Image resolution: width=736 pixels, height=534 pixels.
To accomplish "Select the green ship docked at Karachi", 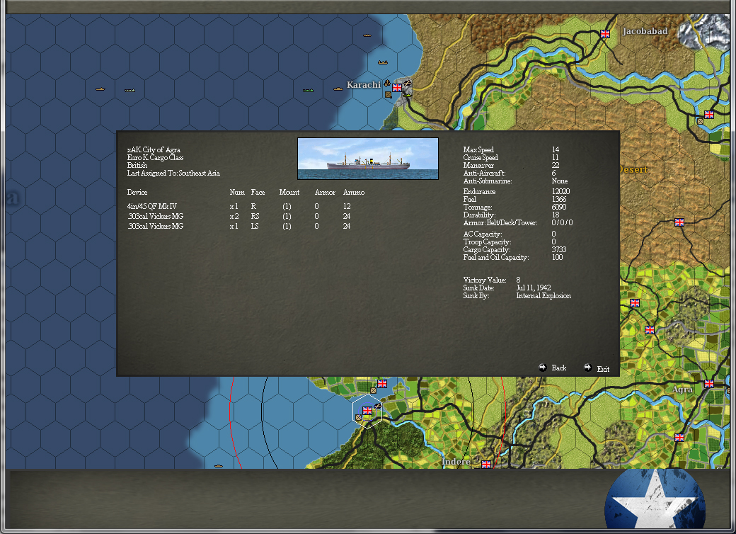I will [407, 96].
